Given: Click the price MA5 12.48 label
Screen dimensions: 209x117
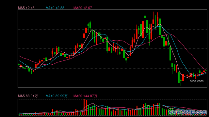Looking at the screenshot, I should tap(26, 8).
